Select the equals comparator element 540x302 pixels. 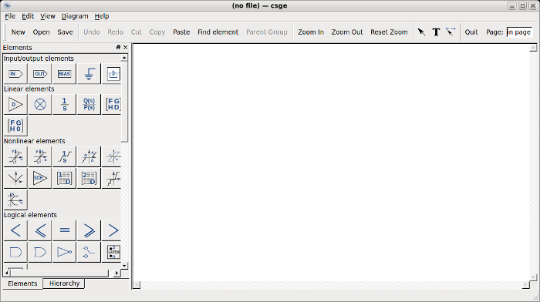coord(64,230)
